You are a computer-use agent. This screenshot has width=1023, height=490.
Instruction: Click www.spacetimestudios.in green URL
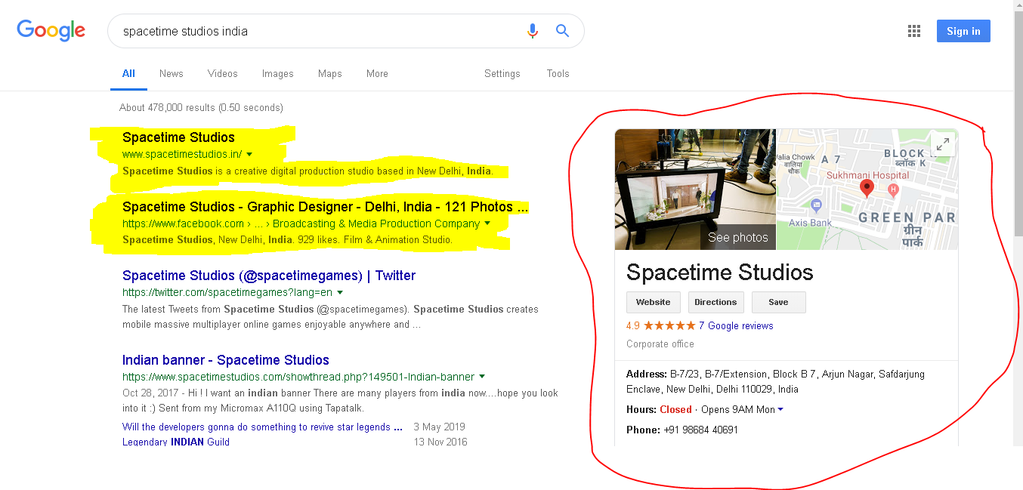182,154
